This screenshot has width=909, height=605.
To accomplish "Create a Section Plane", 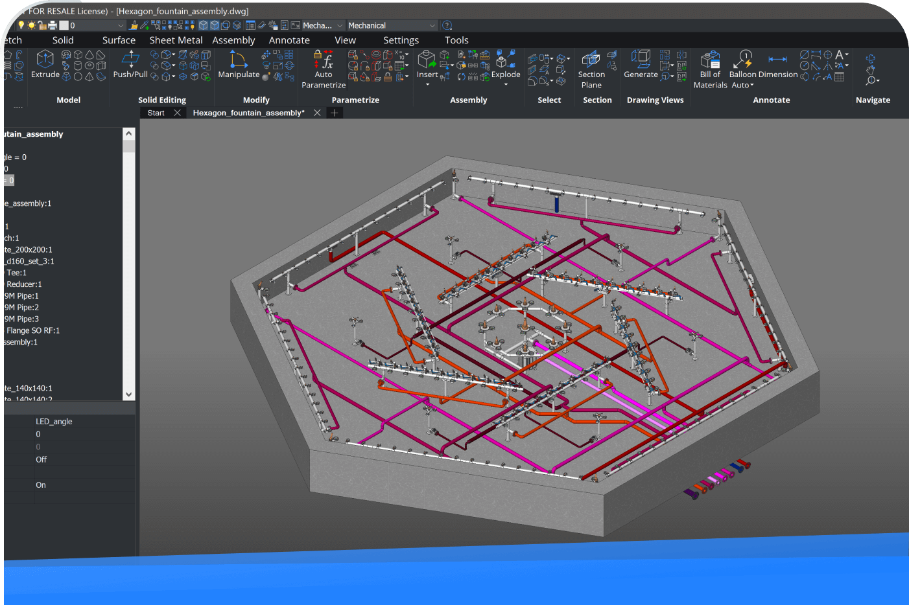I will tap(591, 69).
